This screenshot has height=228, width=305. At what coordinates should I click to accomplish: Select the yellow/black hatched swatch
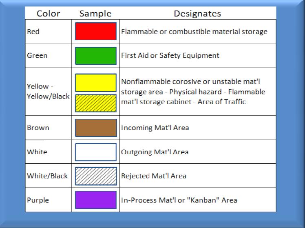(x=96, y=102)
